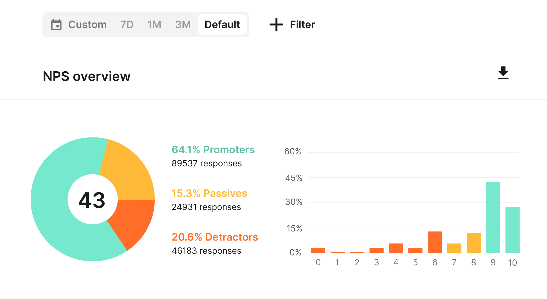Click the score 9 bar in chart
The height and width of the screenshot is (299, 547).
point(493,217)
